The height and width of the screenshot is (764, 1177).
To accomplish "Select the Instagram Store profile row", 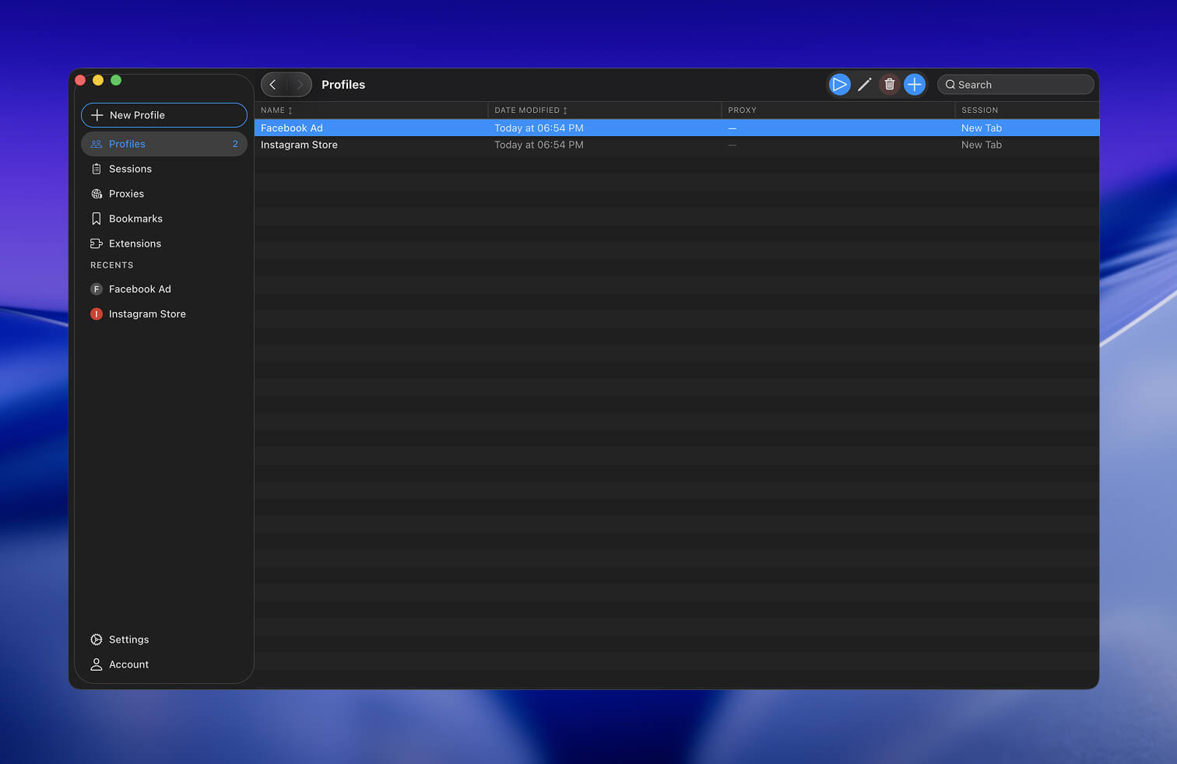I will 298,145.
